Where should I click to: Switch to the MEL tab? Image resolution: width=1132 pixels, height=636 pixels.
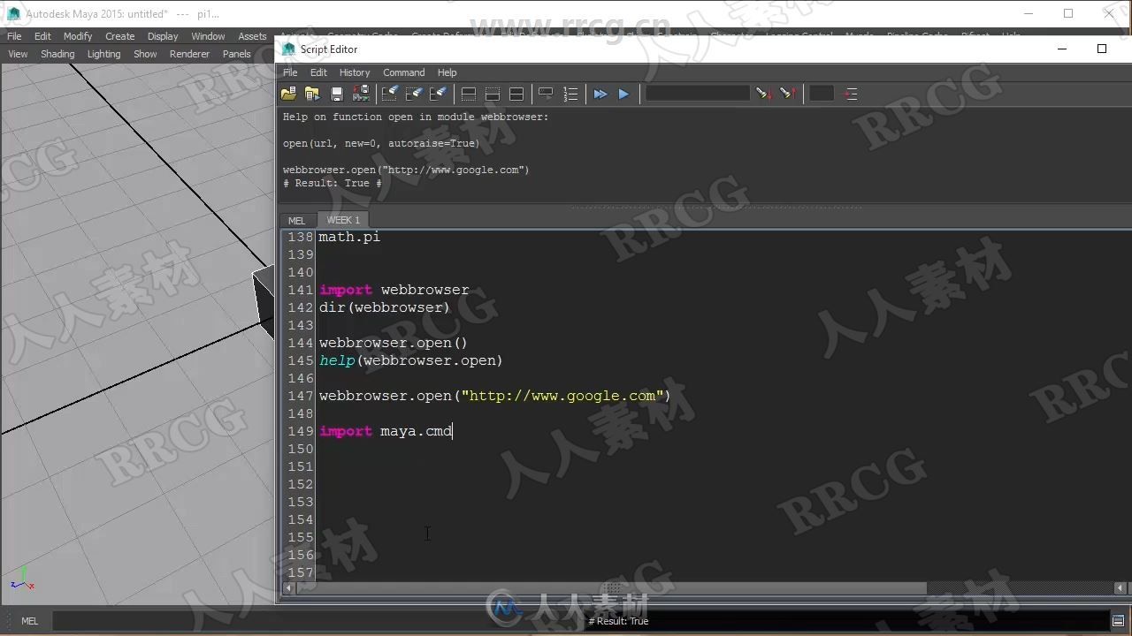(x=296, y=221)
